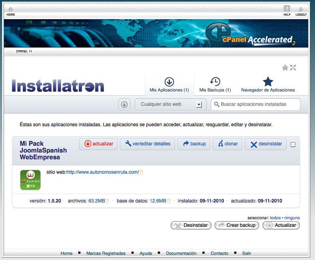The height and width of the screenshot is (260, 315).
Task: Click the Installatron logo
Action: [58, 86]
